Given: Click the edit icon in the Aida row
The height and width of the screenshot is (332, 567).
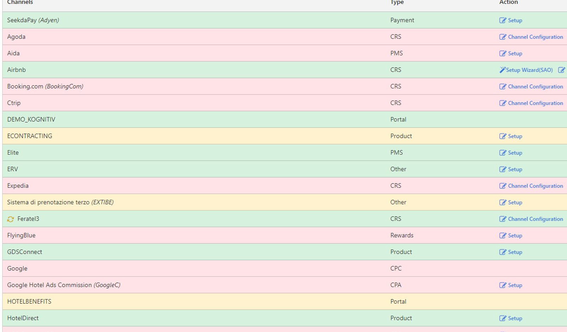Looking at the screenshot, I should (x=503, y=54).
